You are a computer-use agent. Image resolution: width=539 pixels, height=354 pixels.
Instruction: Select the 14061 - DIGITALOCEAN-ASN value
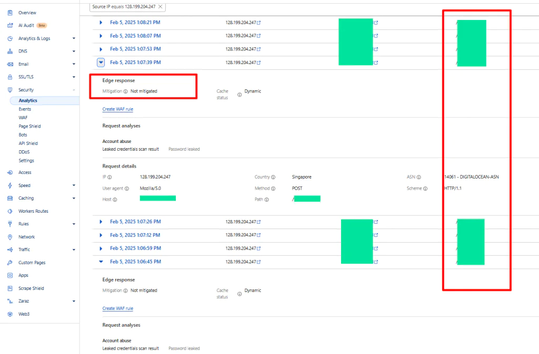[471, 177]
